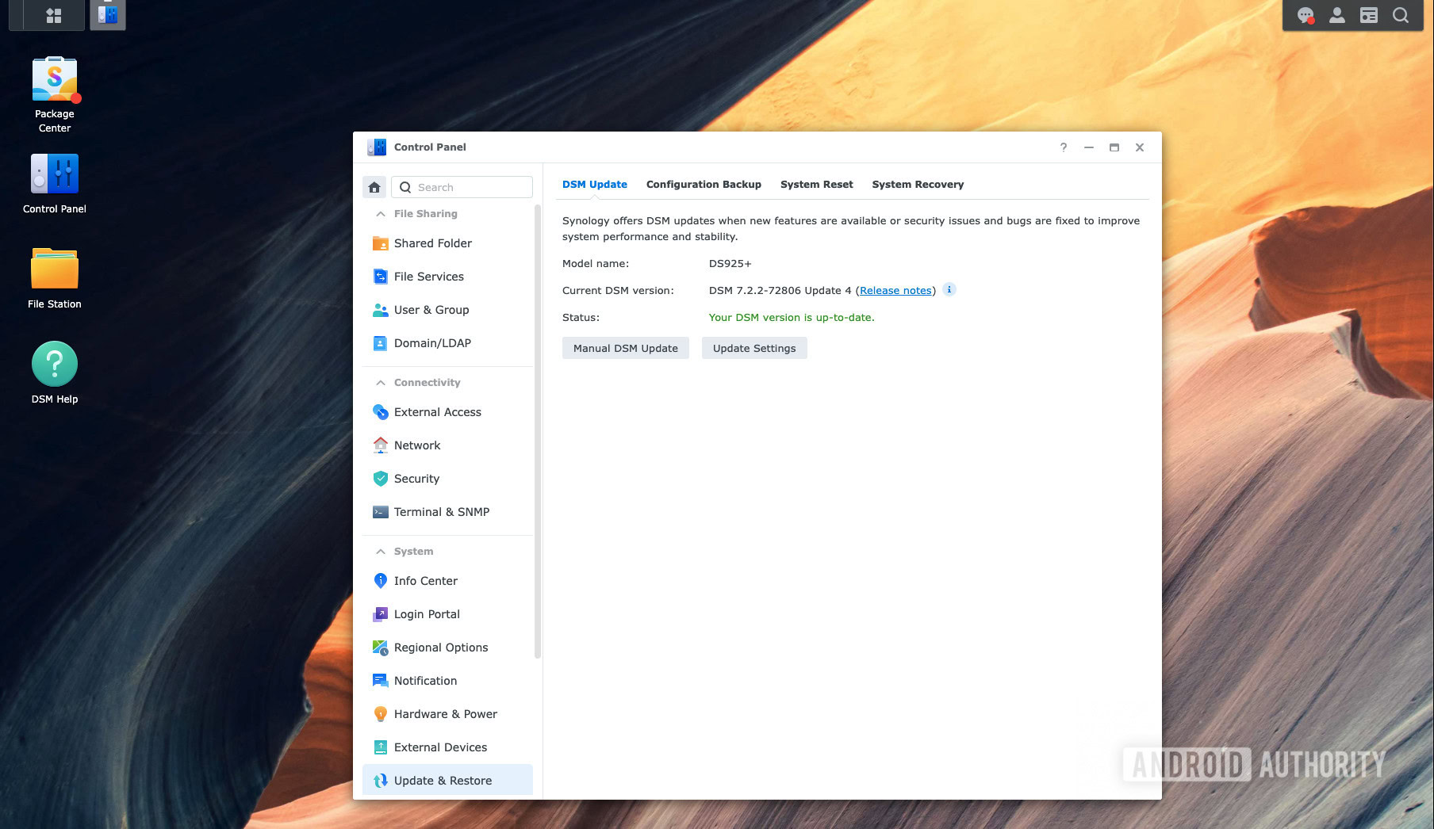
Task: Open Shared Folder settings
Action: coord(432,243)
